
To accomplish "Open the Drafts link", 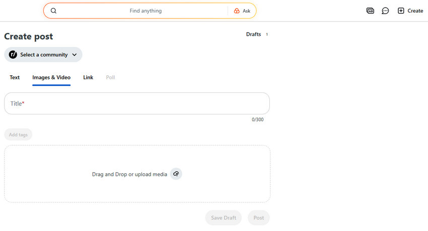I will [x=254, y=34].
